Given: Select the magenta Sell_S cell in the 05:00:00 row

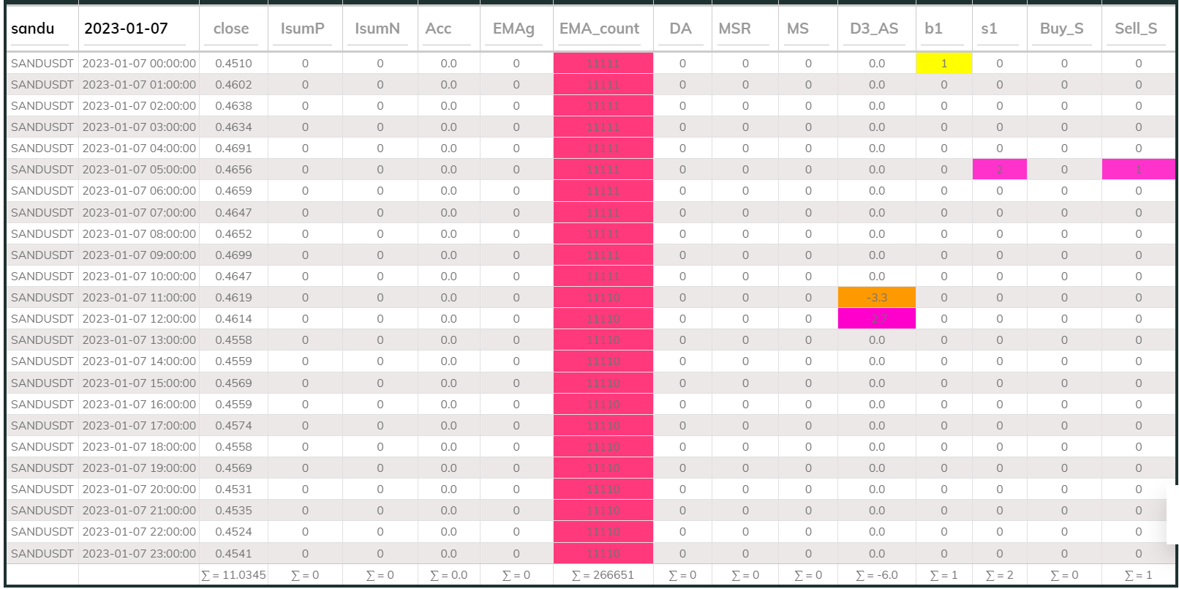Looking at the screenshot, I should coord(1138,170).
